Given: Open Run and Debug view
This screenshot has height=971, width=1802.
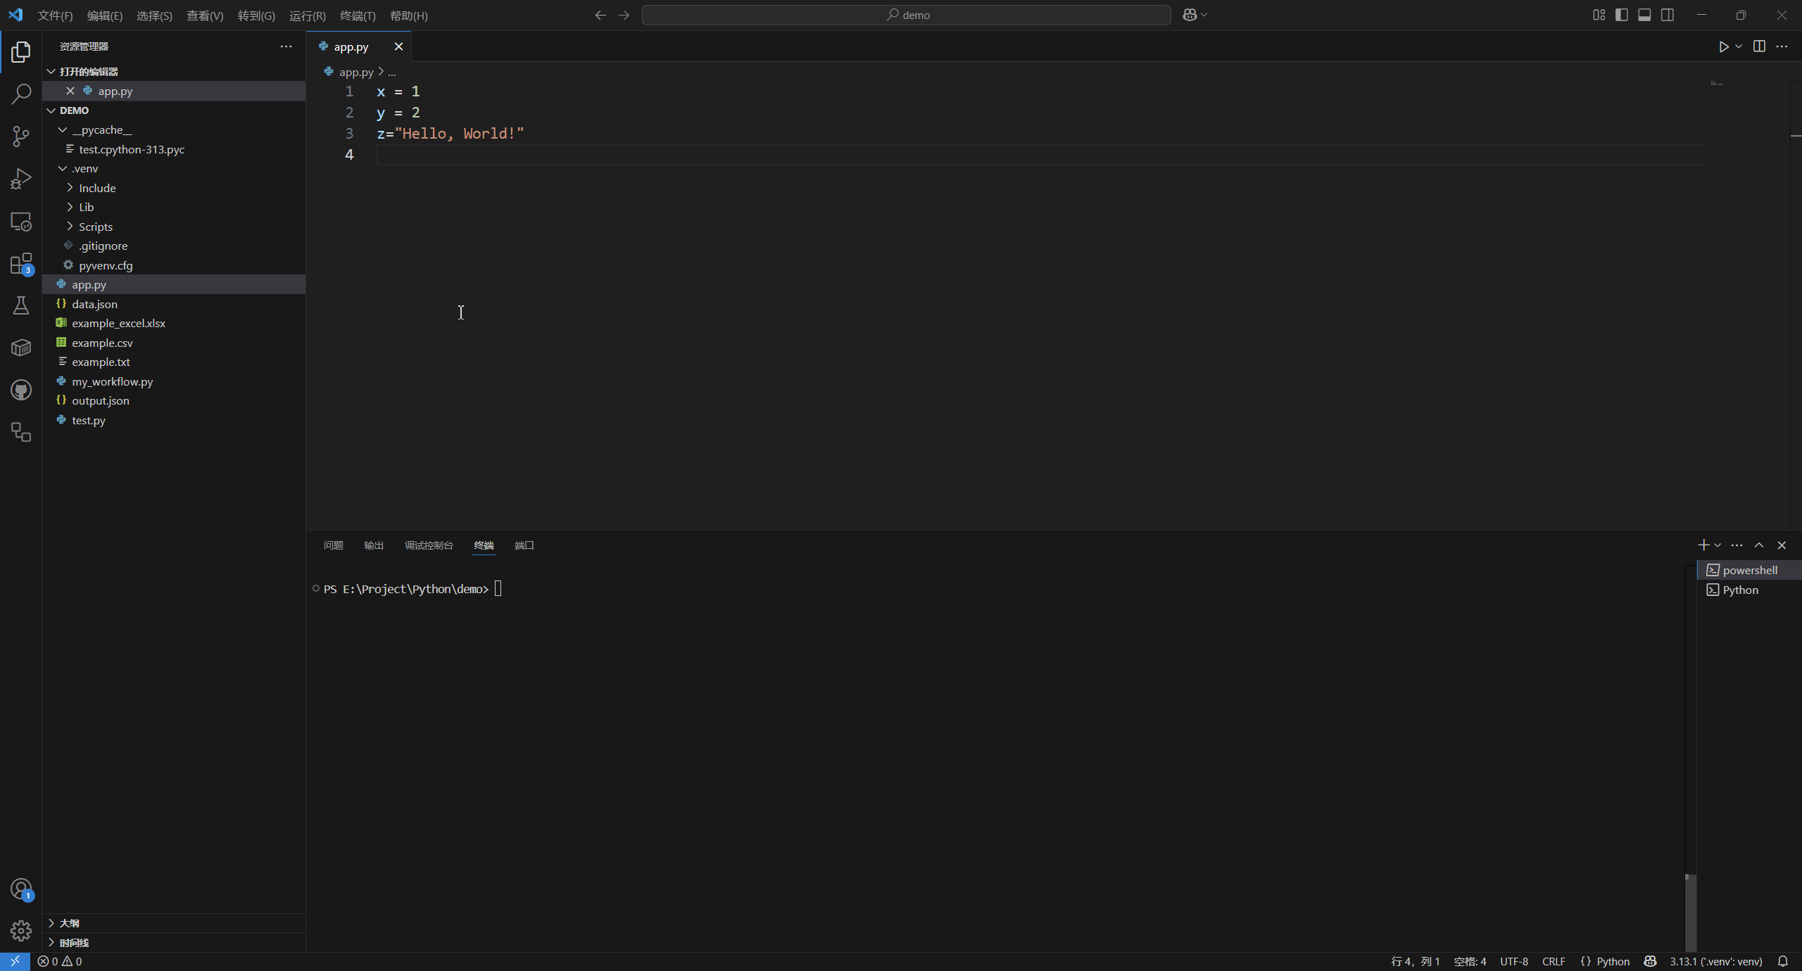Looking at the screenshot, I should pyautogui.click(x=21, y=179).
